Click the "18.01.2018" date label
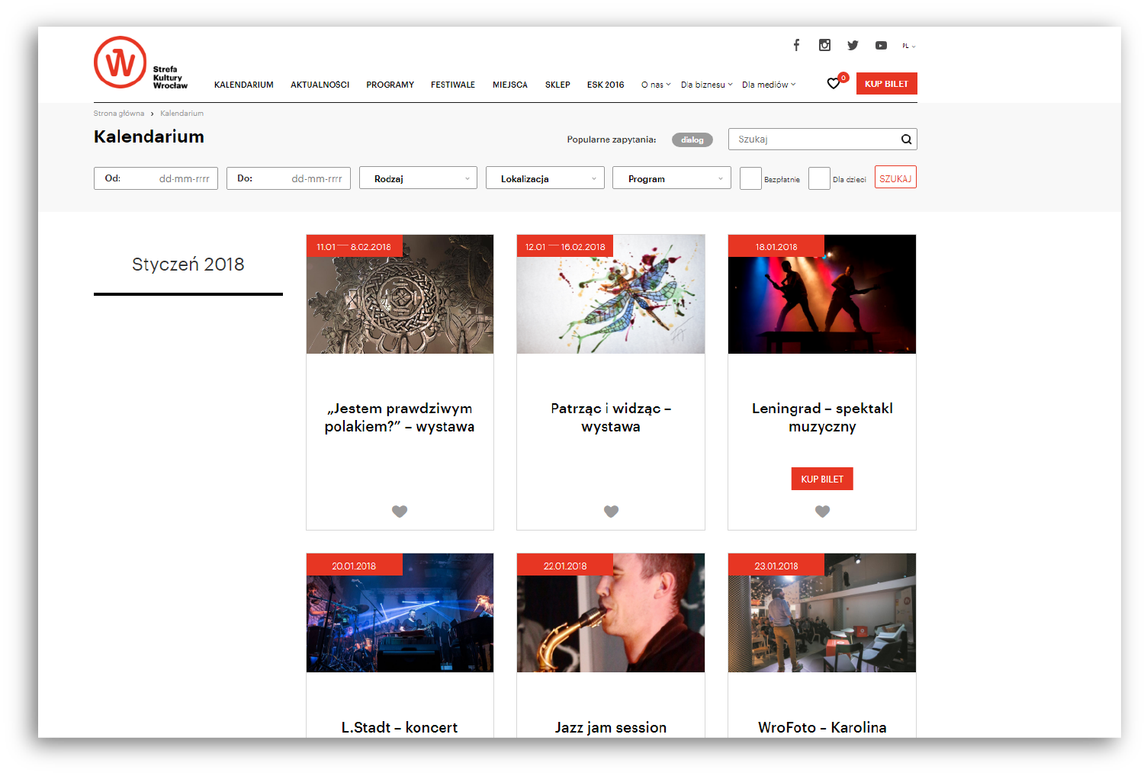 [x=776, y=246]
